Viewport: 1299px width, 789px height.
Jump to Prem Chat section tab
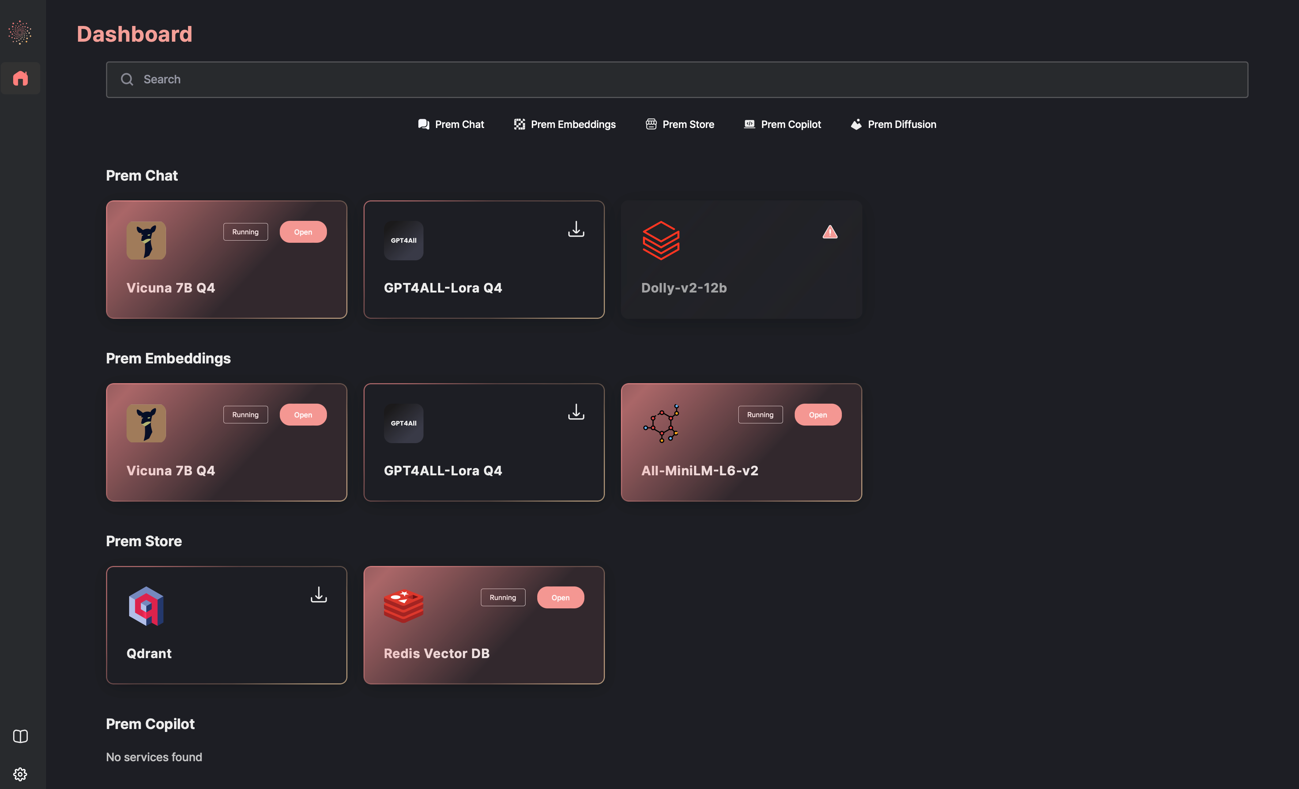tap(451, 124)
